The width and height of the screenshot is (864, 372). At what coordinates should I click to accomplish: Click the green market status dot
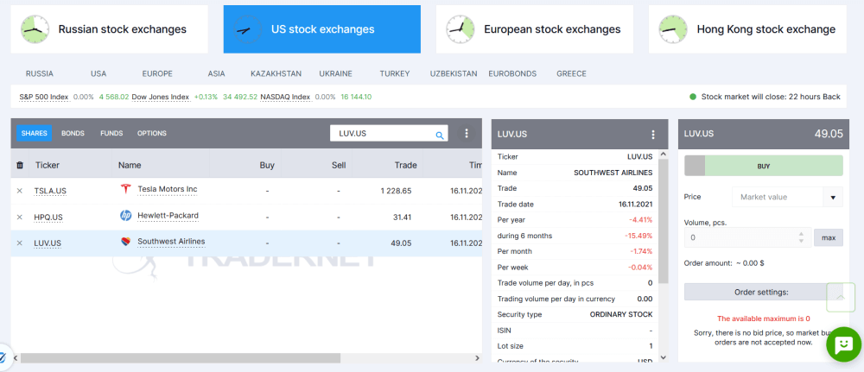693,97
